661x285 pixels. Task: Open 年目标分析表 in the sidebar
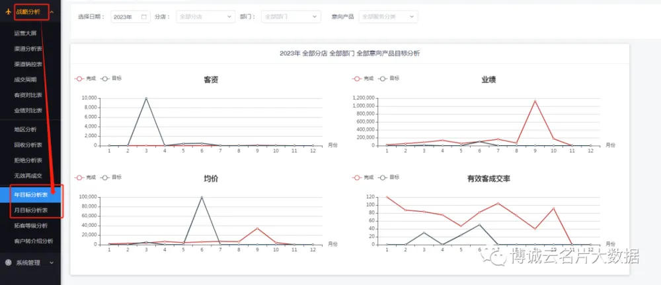coord(31,195)
